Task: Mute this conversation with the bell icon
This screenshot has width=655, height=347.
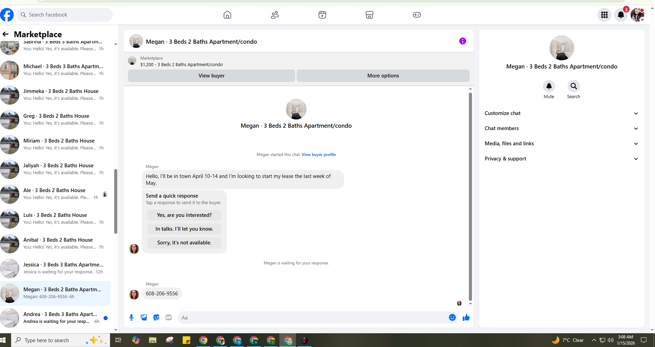Action: click(549, 86)
